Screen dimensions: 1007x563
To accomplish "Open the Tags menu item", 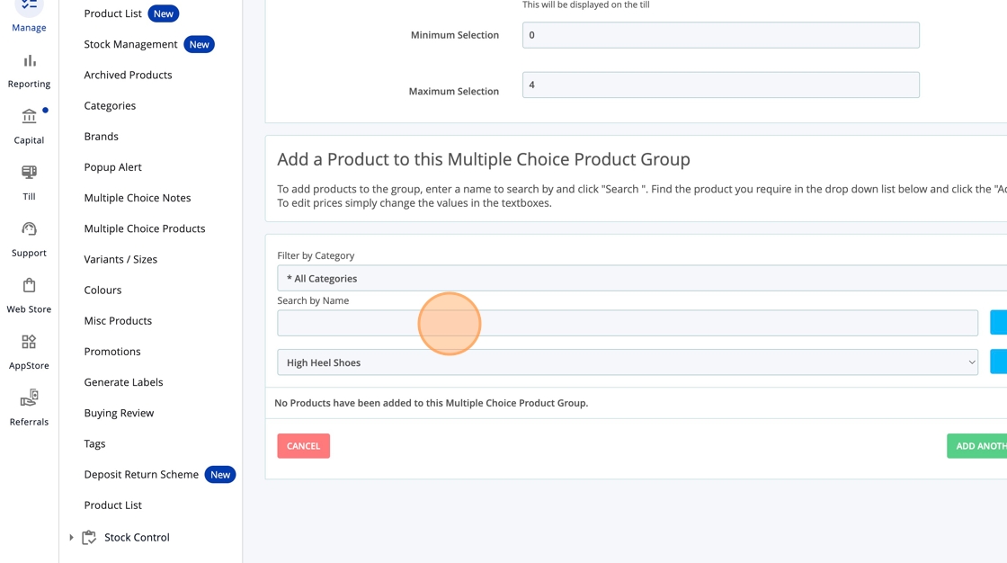I will pos(94,444).
